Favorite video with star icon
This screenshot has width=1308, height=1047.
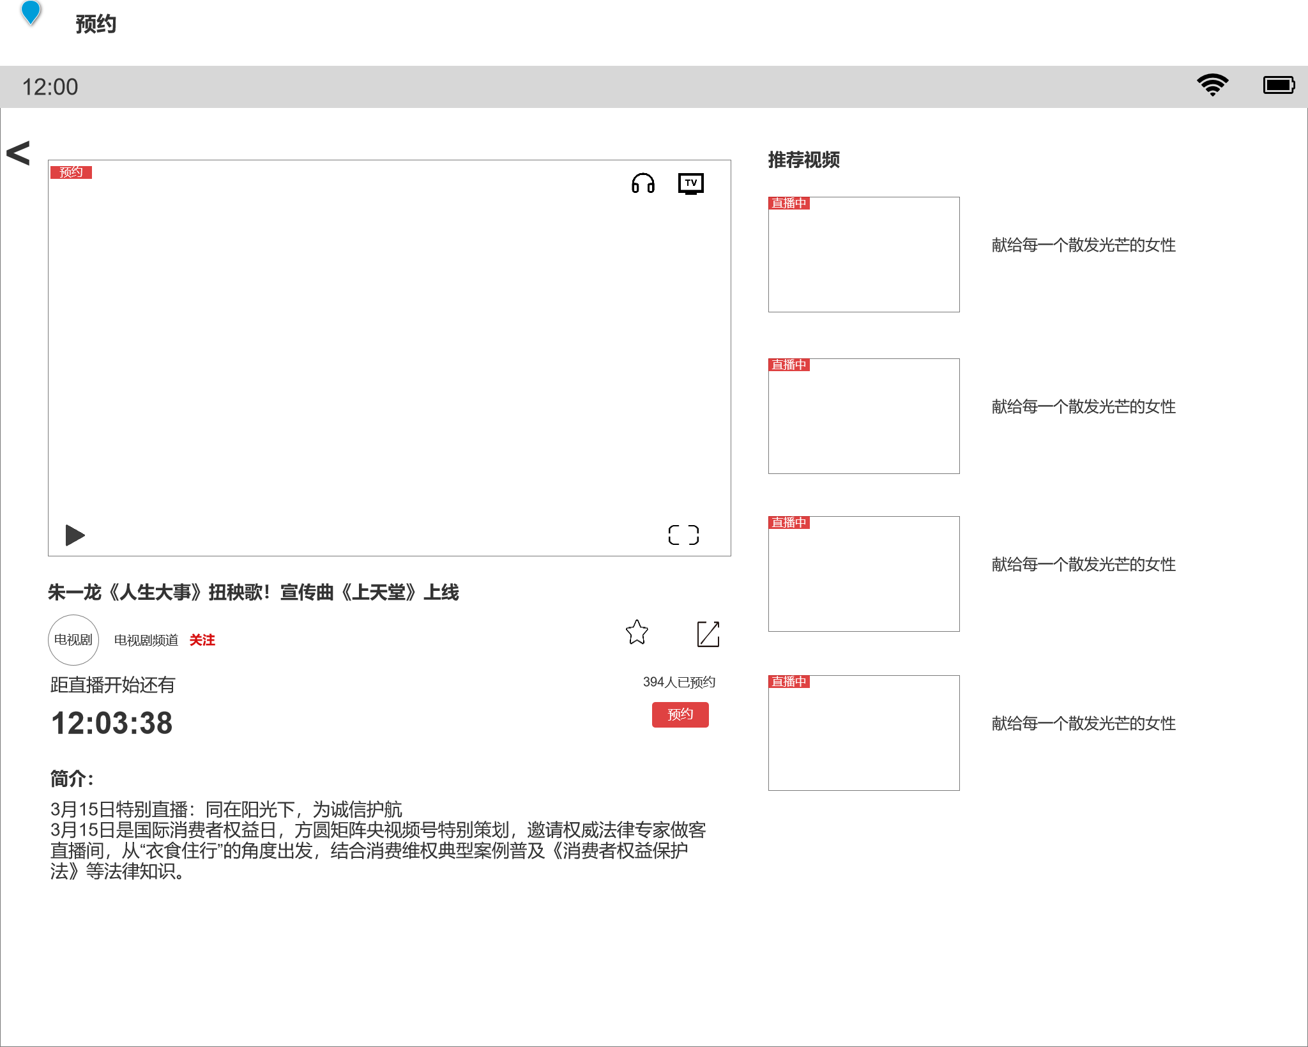click(637, 632)
